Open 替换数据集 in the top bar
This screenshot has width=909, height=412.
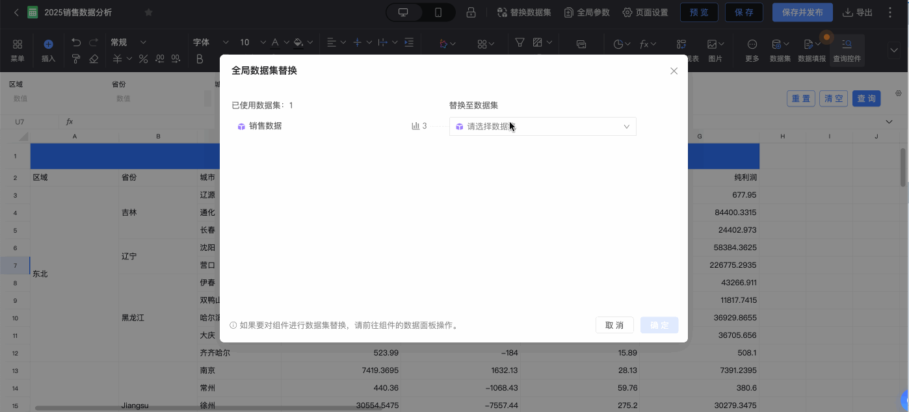(524, 12)
